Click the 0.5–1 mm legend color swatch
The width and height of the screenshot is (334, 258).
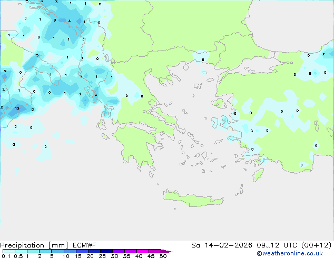(21, 251)
